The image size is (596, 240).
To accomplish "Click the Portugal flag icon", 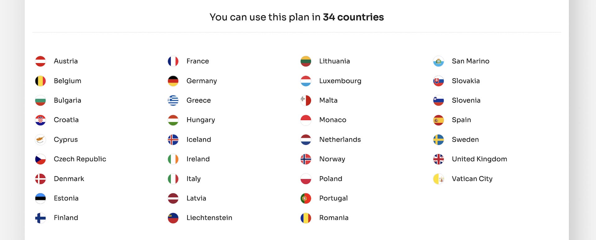I will (306, 198).
